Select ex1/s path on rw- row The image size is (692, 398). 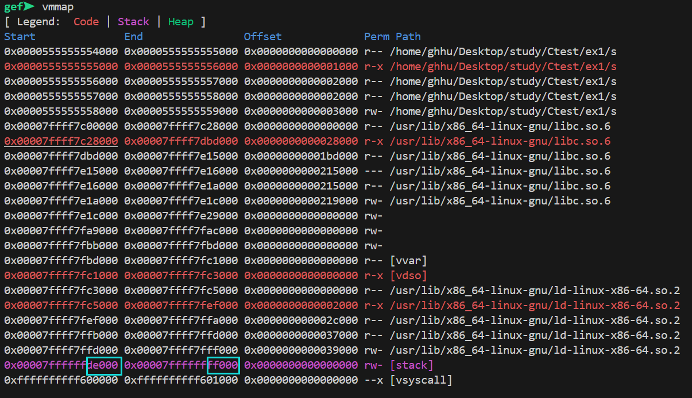pyautogui.click(x=503, y=111)
